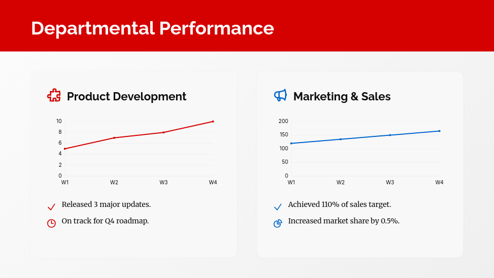494x278 pixels.
Task: Select the Departmental Performance title
Action: tap(152, 28)
